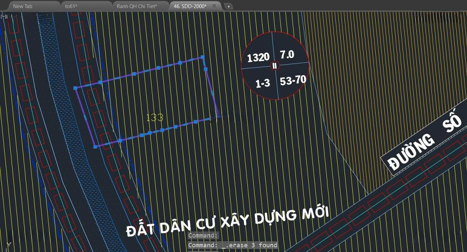Image resolution: width=467 pixels, height=252 pixels.
Task: Select the ĐẤT DÂN CƯ XÂY DỰNG MỚI text
Action: (x=228, y=222)
